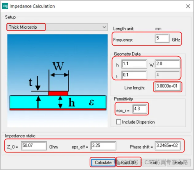
Task: Click the metal thickness t field
Action: pyautogui.click(x=134, y=75)
